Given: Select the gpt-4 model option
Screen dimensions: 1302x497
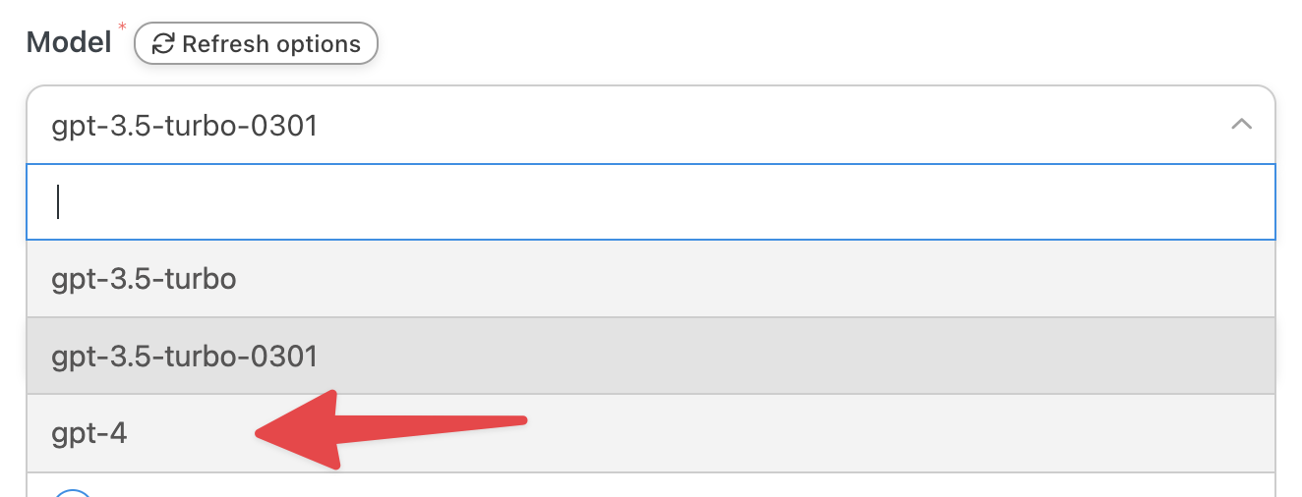Looking at the screenshot, I should (x=651, y=433).
